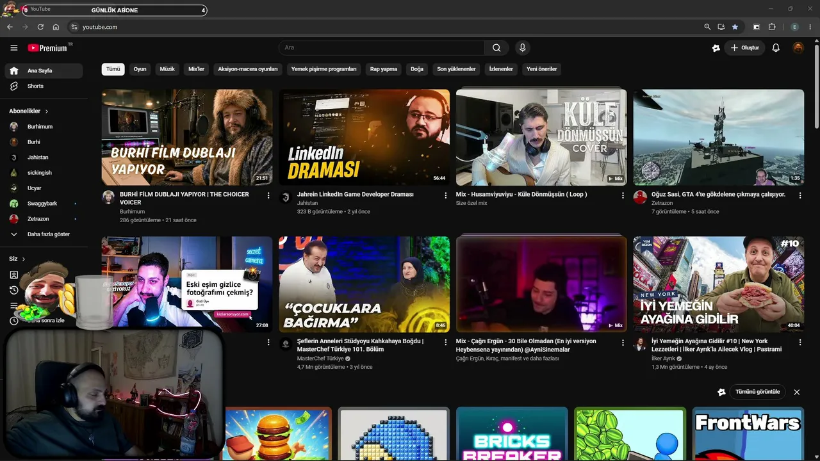This screenshot has width=820, height=461.
Task: Click the Oluştur create button
Action: pos(745,48)
